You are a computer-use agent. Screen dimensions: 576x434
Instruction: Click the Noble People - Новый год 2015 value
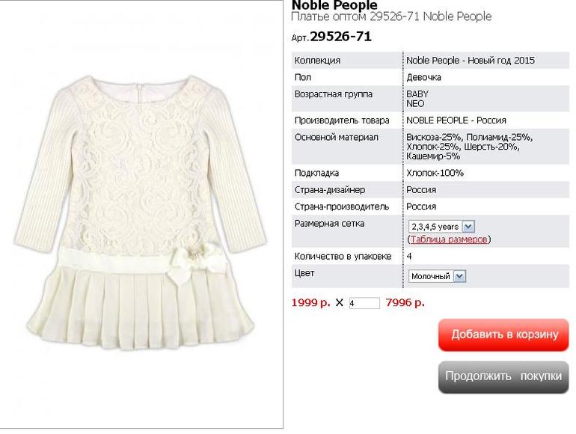[471, 61]
